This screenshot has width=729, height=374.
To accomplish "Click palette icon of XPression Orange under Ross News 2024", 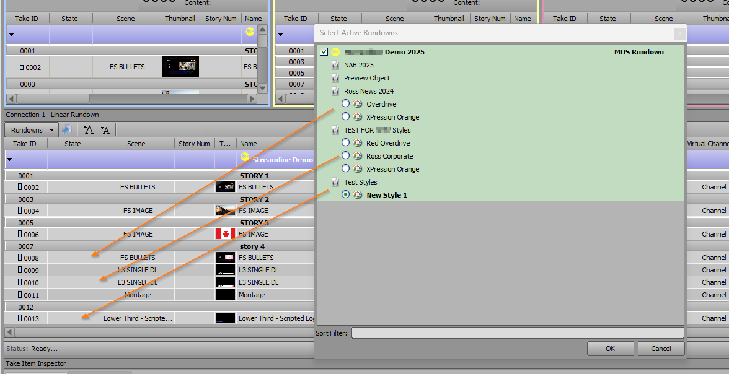I will coord(357,117).
